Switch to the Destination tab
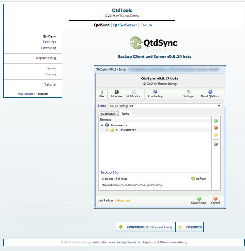Screen dimensions: 245x251 pos(108,114)
